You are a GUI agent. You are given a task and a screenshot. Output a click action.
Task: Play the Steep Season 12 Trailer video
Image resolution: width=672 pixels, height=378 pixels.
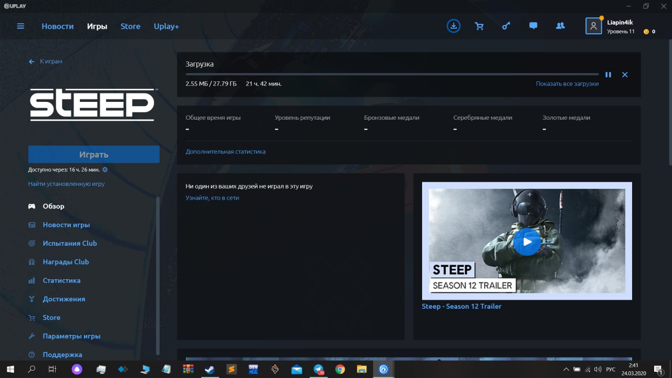pos(527,241)
